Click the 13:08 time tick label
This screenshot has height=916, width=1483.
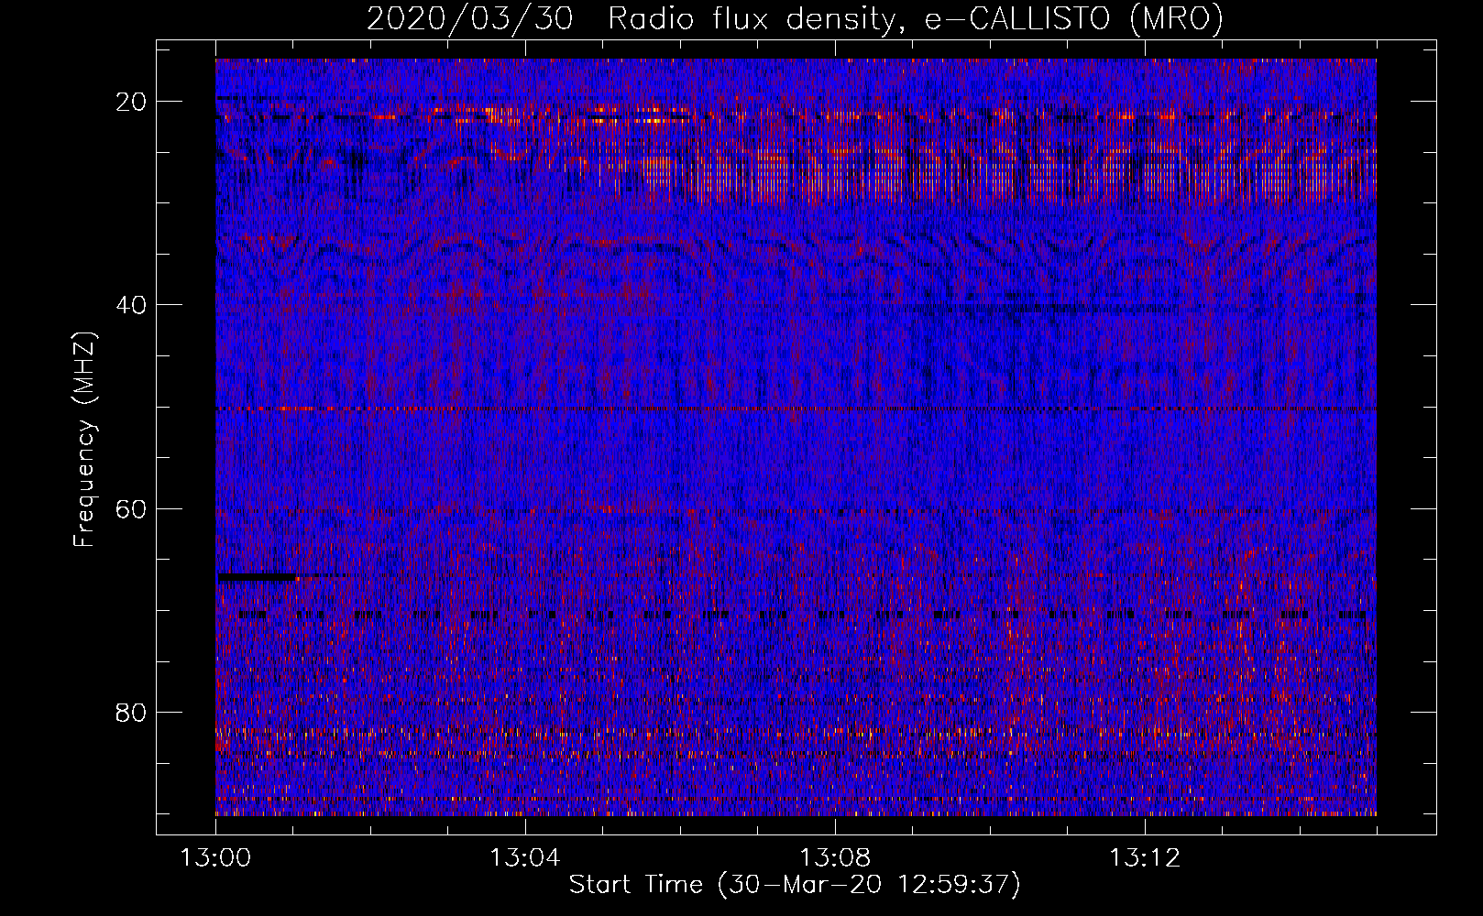tap(834, 858)
